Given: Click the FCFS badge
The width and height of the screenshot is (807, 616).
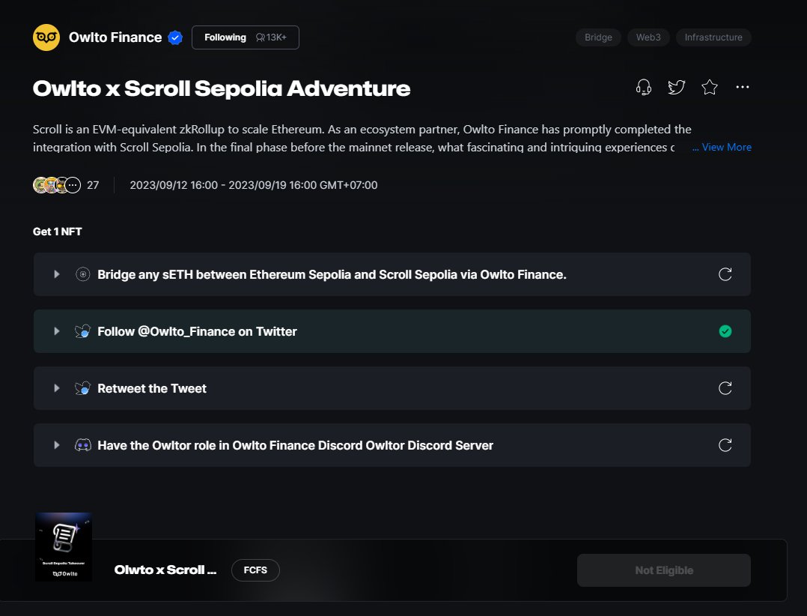Looking at the screenshot, I should click(255, 570).
